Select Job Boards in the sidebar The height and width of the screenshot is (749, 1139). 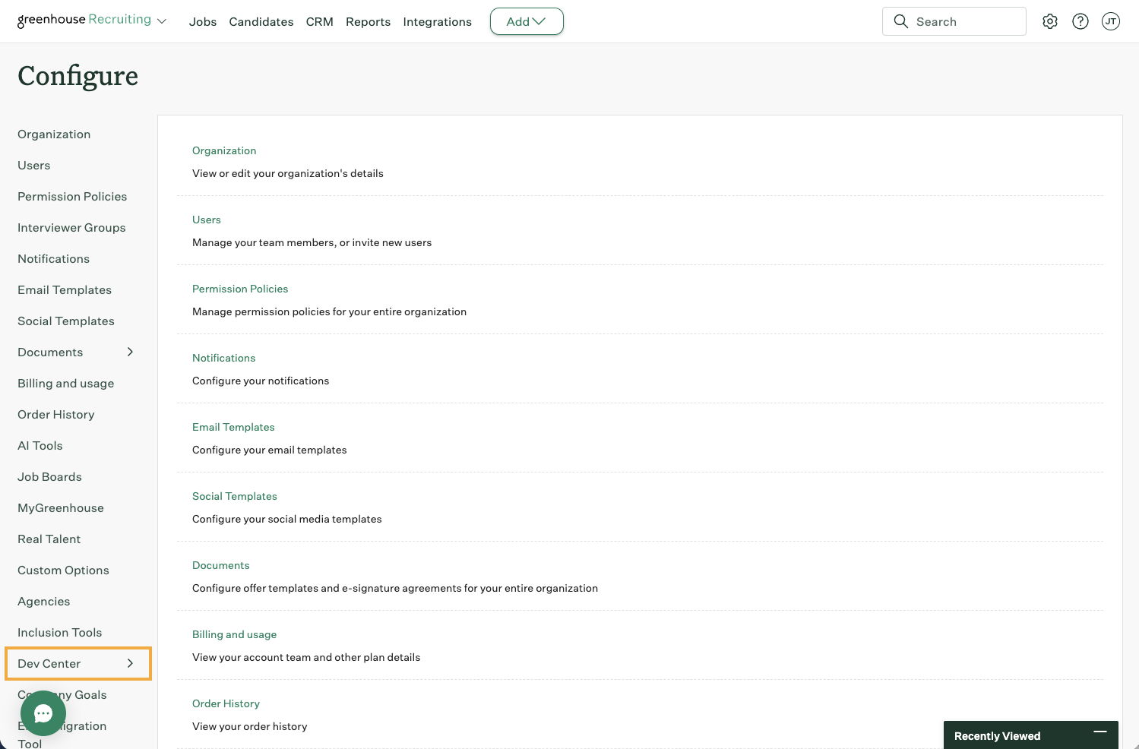click(49, 476)
